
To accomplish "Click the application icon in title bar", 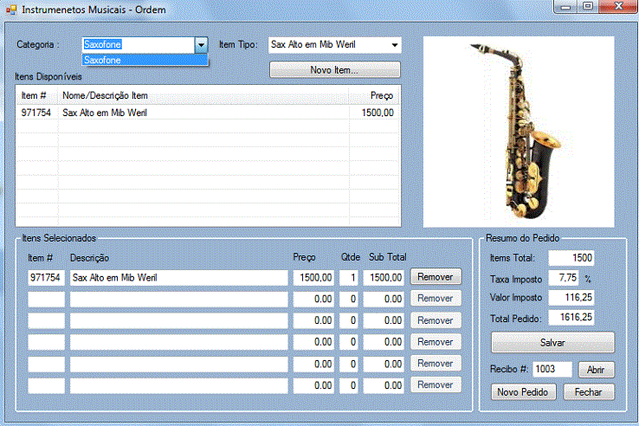I will tap(11, 10).
